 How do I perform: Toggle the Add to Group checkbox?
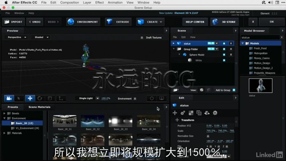tap(234, 90)
